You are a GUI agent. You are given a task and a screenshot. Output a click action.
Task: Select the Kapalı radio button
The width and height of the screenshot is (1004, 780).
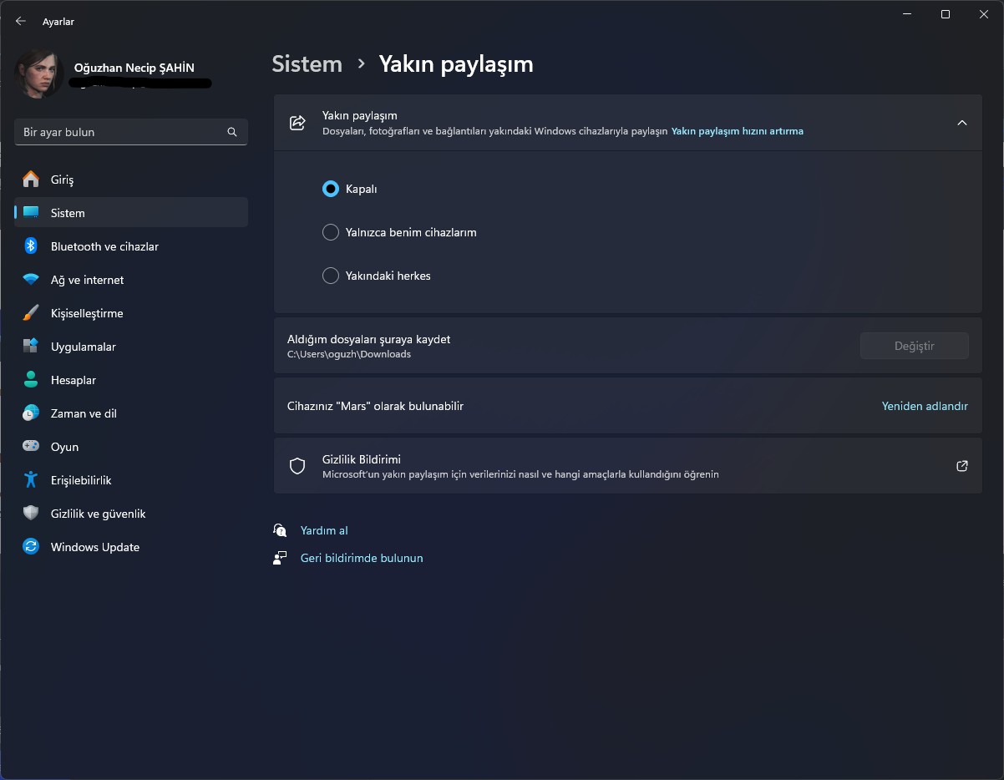click(x=331, y=189)
